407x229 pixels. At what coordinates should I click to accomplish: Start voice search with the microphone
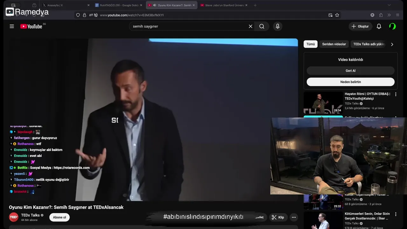pos(278,26)
